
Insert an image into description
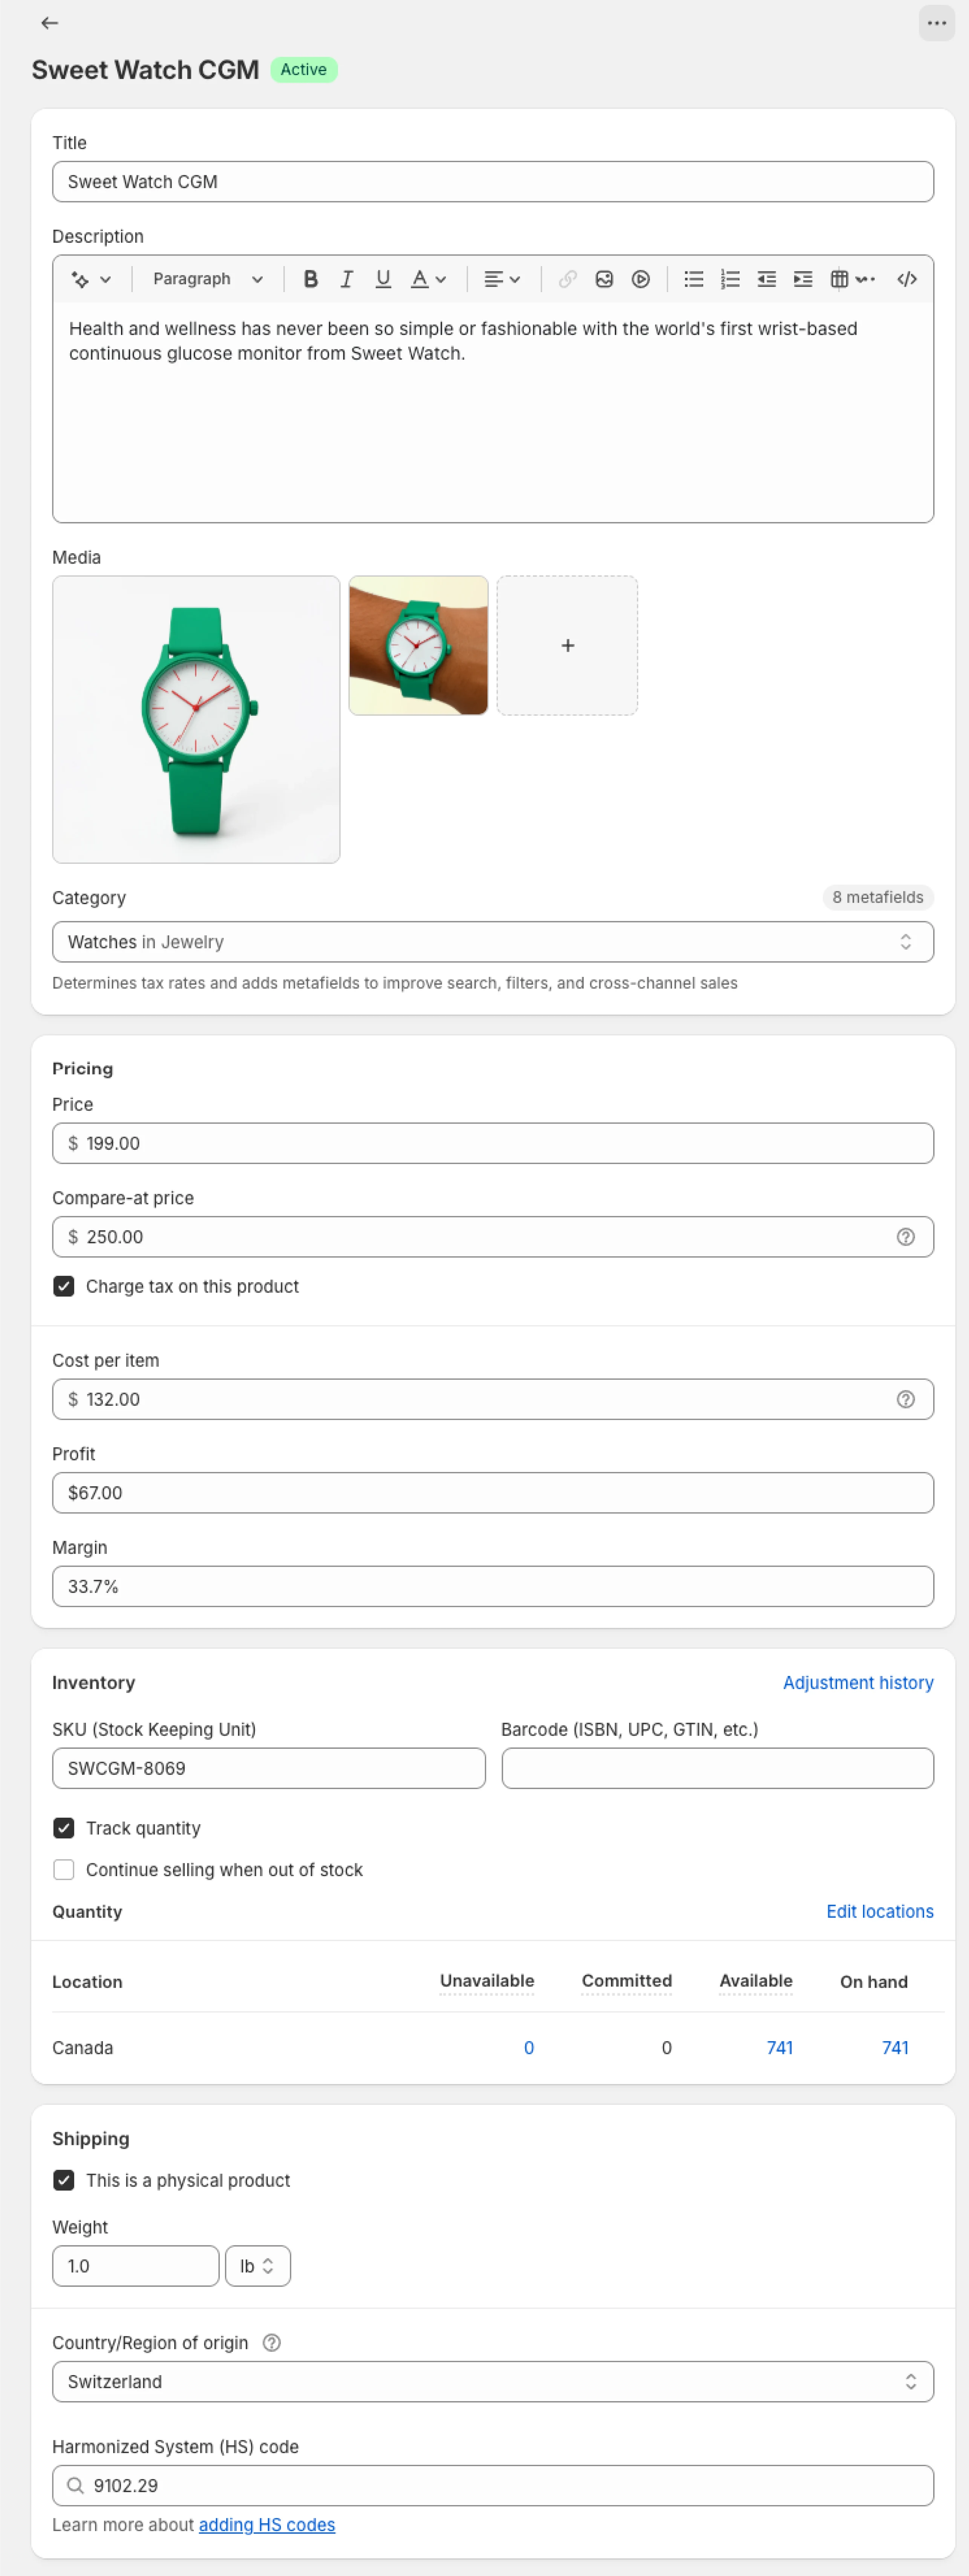(x=604, y=279)
